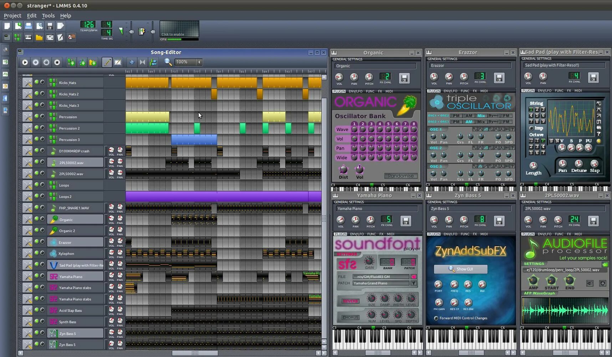Switch to ENV/LFO tab in Organic window
The height and width of the screenshot is (357, 612).
[x=356, y=91]
